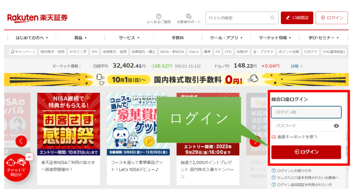Click the red 総合口座 ログイン button

[x=306, y=152]
